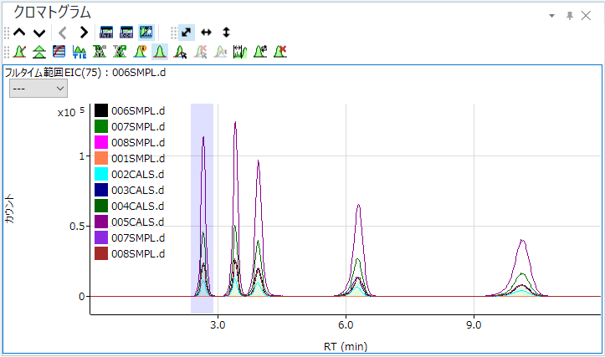Click magenta swatch for first 008SMPL.d

point(101,142)
